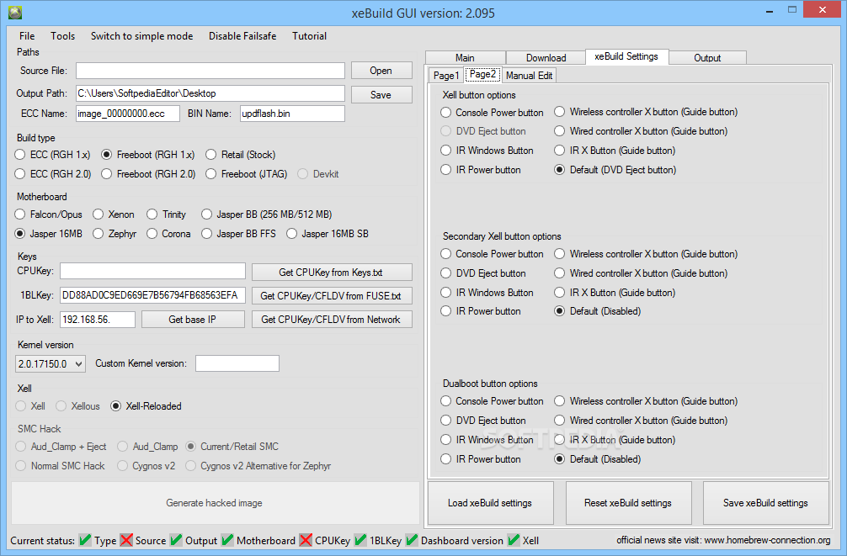Image resolution: width=847 pixels, height=556 pixels.
Task: Open the Page1 sub-tab
Action: (446, 76)
